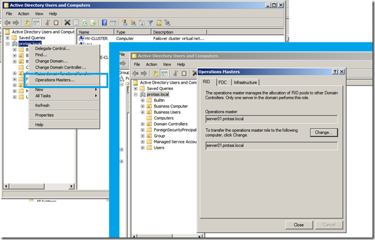Viewport: 375px width, 240px height.
Task: Click Create new organizational unit icon
Action: pyautogui.click(x=142, y=22)
